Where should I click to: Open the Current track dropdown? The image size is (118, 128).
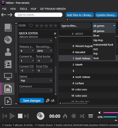[27, 61]
